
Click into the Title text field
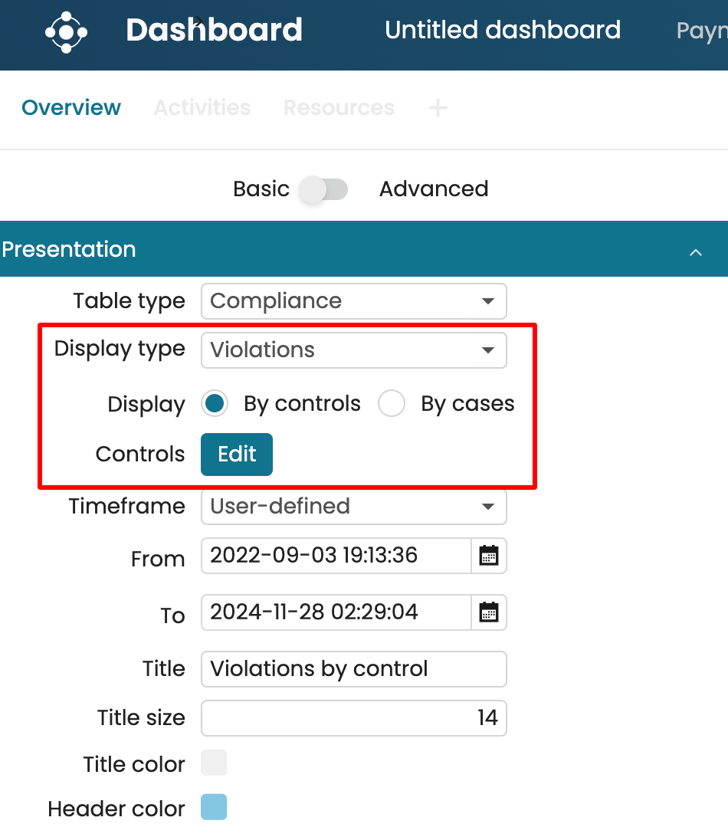[353, 669]
